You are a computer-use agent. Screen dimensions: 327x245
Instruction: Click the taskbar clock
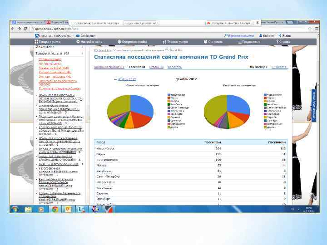[309, 209]
